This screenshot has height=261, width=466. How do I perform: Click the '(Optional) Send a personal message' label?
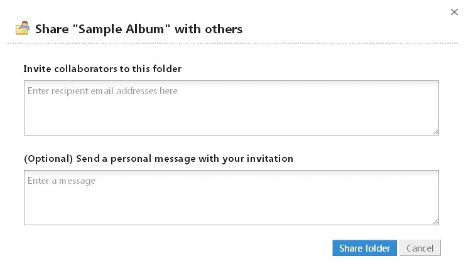[x=158, y=159]
